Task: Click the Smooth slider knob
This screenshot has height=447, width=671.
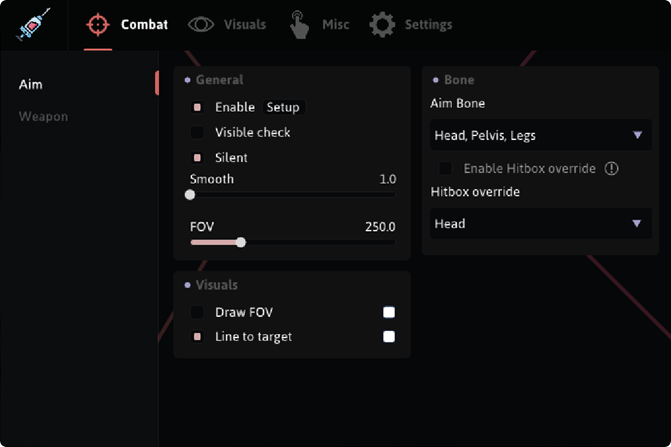Action: 190,194
